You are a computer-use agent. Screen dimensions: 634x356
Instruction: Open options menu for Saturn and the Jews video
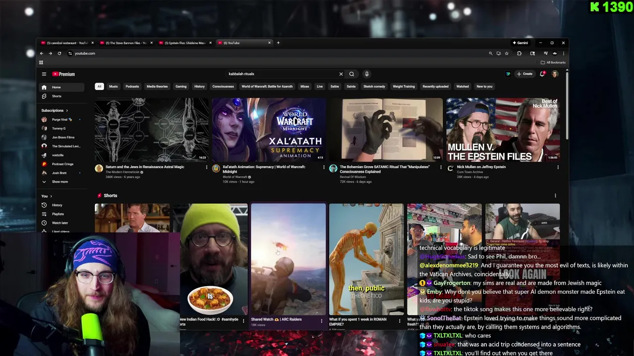207,167
